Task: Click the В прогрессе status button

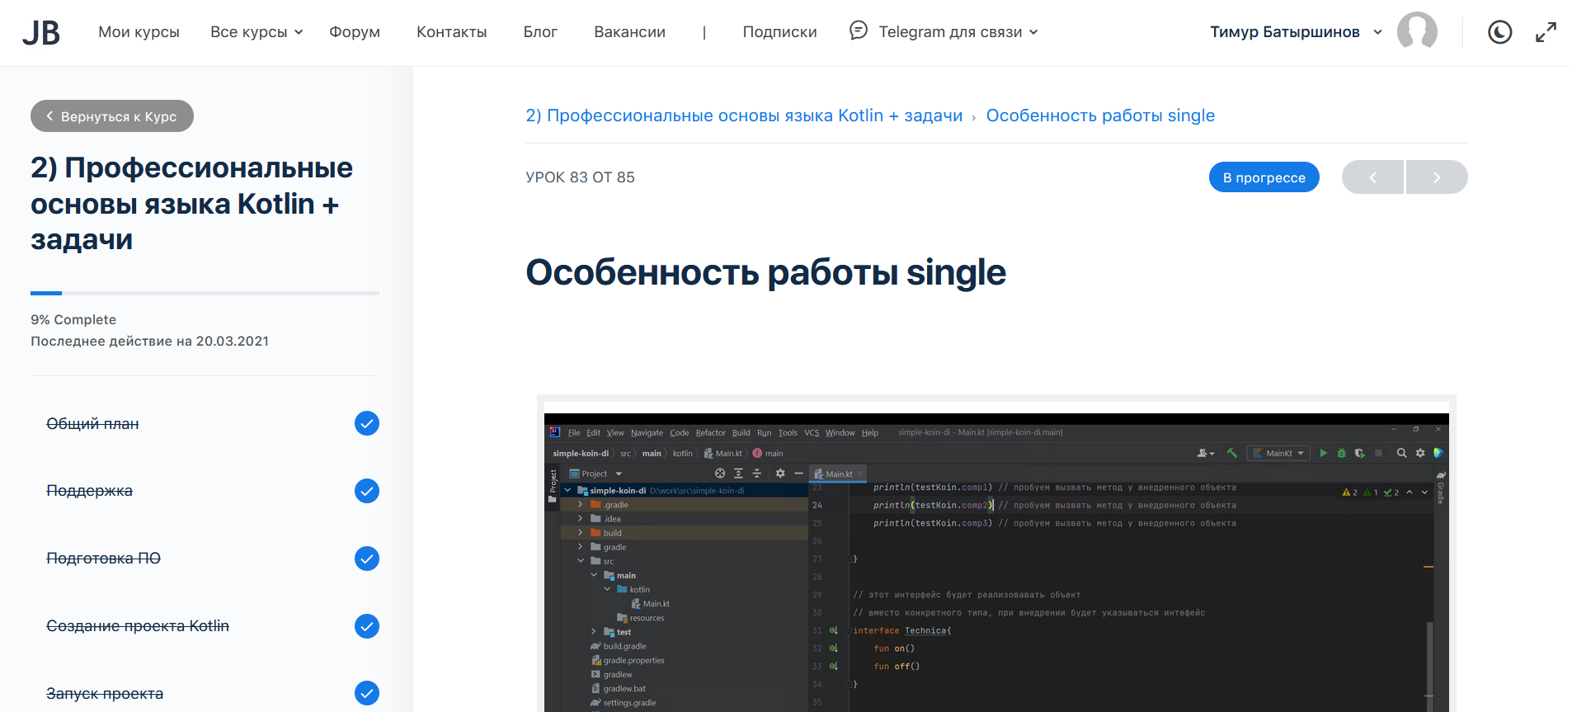Action: (x=1264, y=177)
